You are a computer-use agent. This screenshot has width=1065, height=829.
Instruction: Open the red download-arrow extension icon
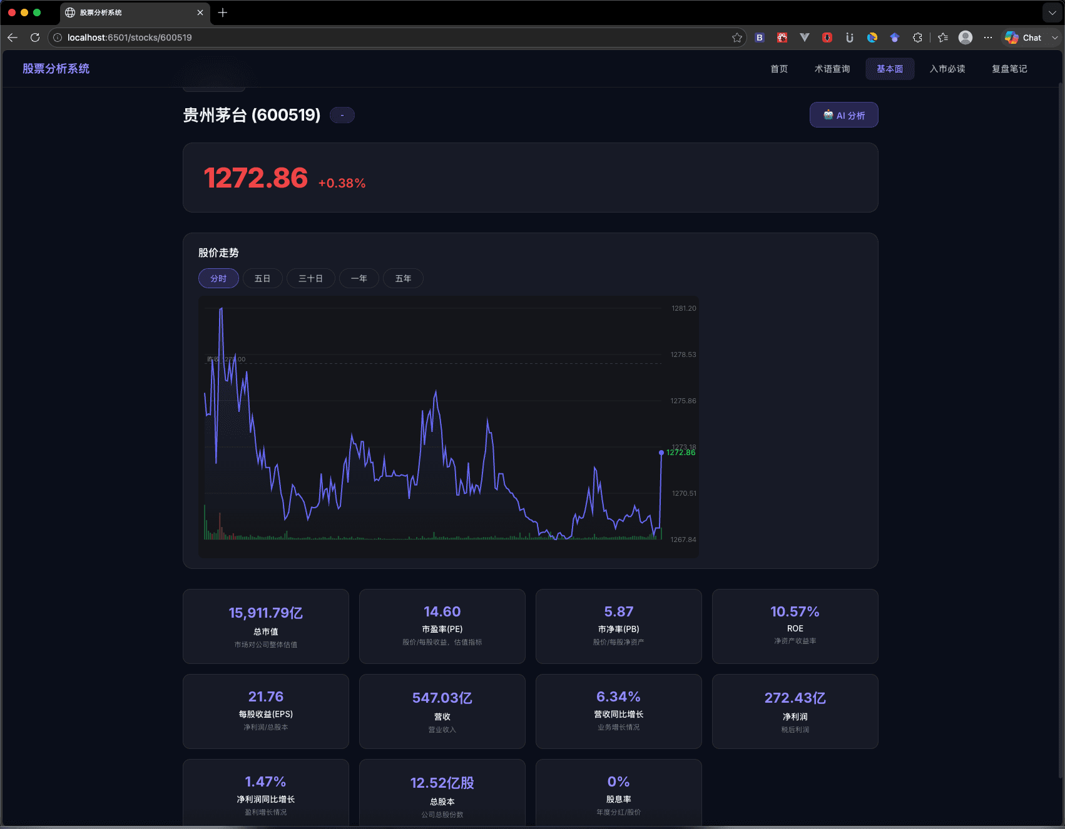coord(827,38)
